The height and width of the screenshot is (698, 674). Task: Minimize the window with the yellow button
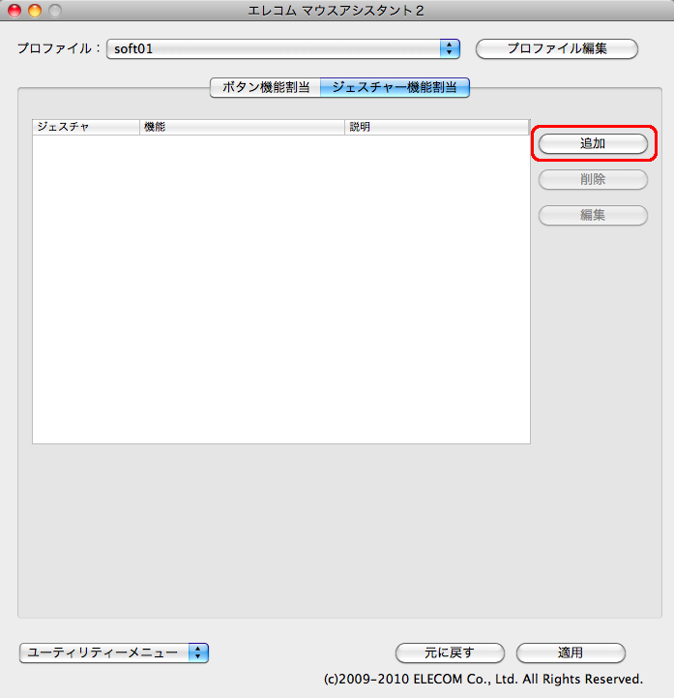35,11
